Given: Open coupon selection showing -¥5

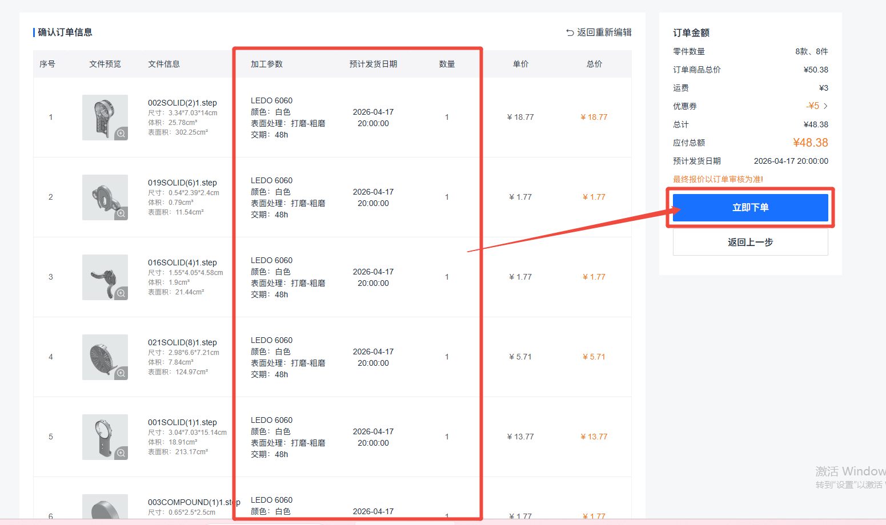Looking at the screenshot, I should 812,106.
